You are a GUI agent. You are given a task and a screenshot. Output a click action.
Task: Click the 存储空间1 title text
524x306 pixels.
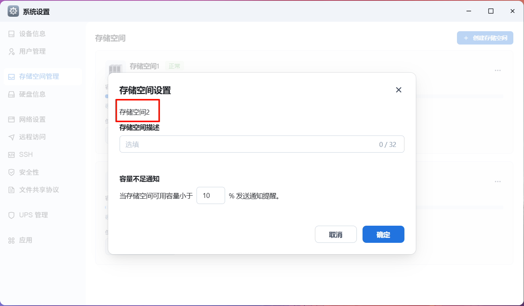tap(144, 66)
